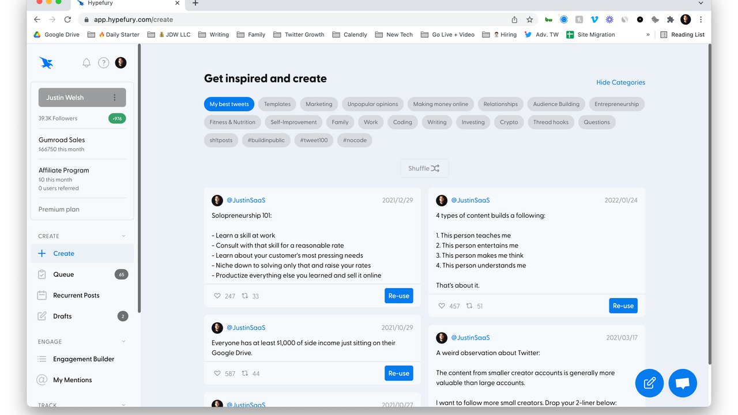
Task: Open the Extensions puzzle piece icon
Action: (670, 19)
